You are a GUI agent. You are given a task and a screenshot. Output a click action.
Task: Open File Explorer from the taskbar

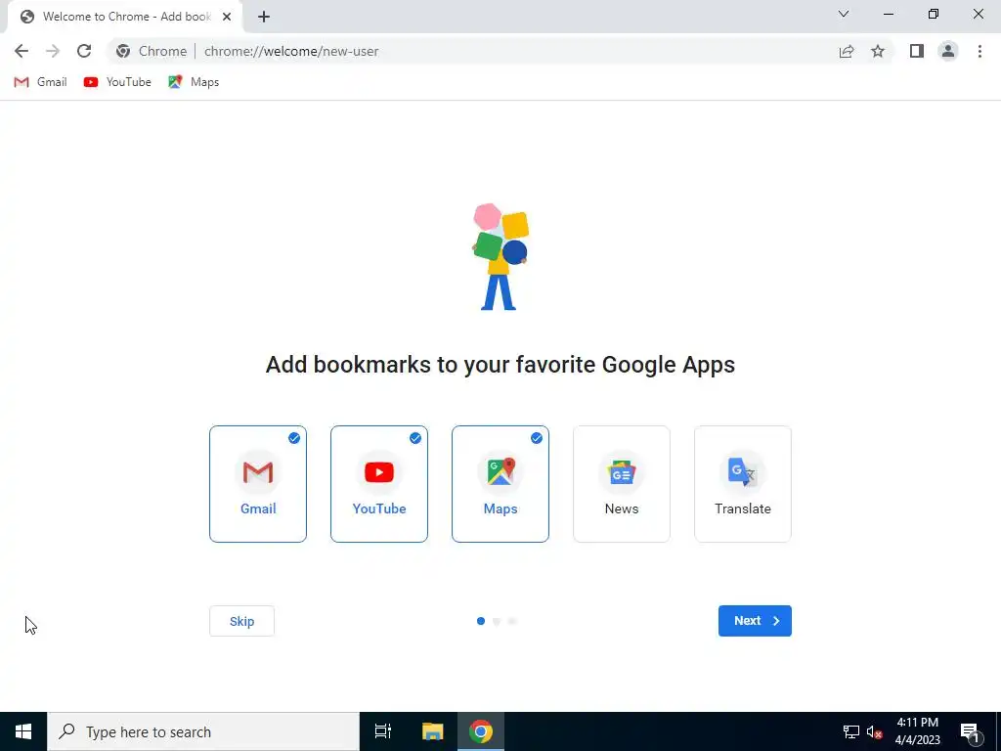tap(432, 731)
